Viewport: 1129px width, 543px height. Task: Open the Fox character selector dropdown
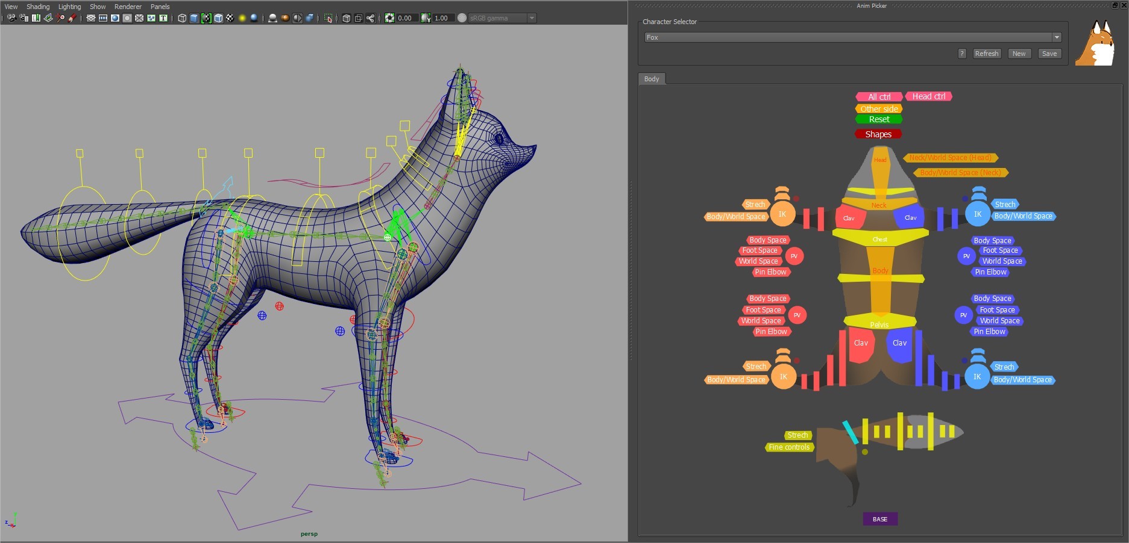[1056, 37]
